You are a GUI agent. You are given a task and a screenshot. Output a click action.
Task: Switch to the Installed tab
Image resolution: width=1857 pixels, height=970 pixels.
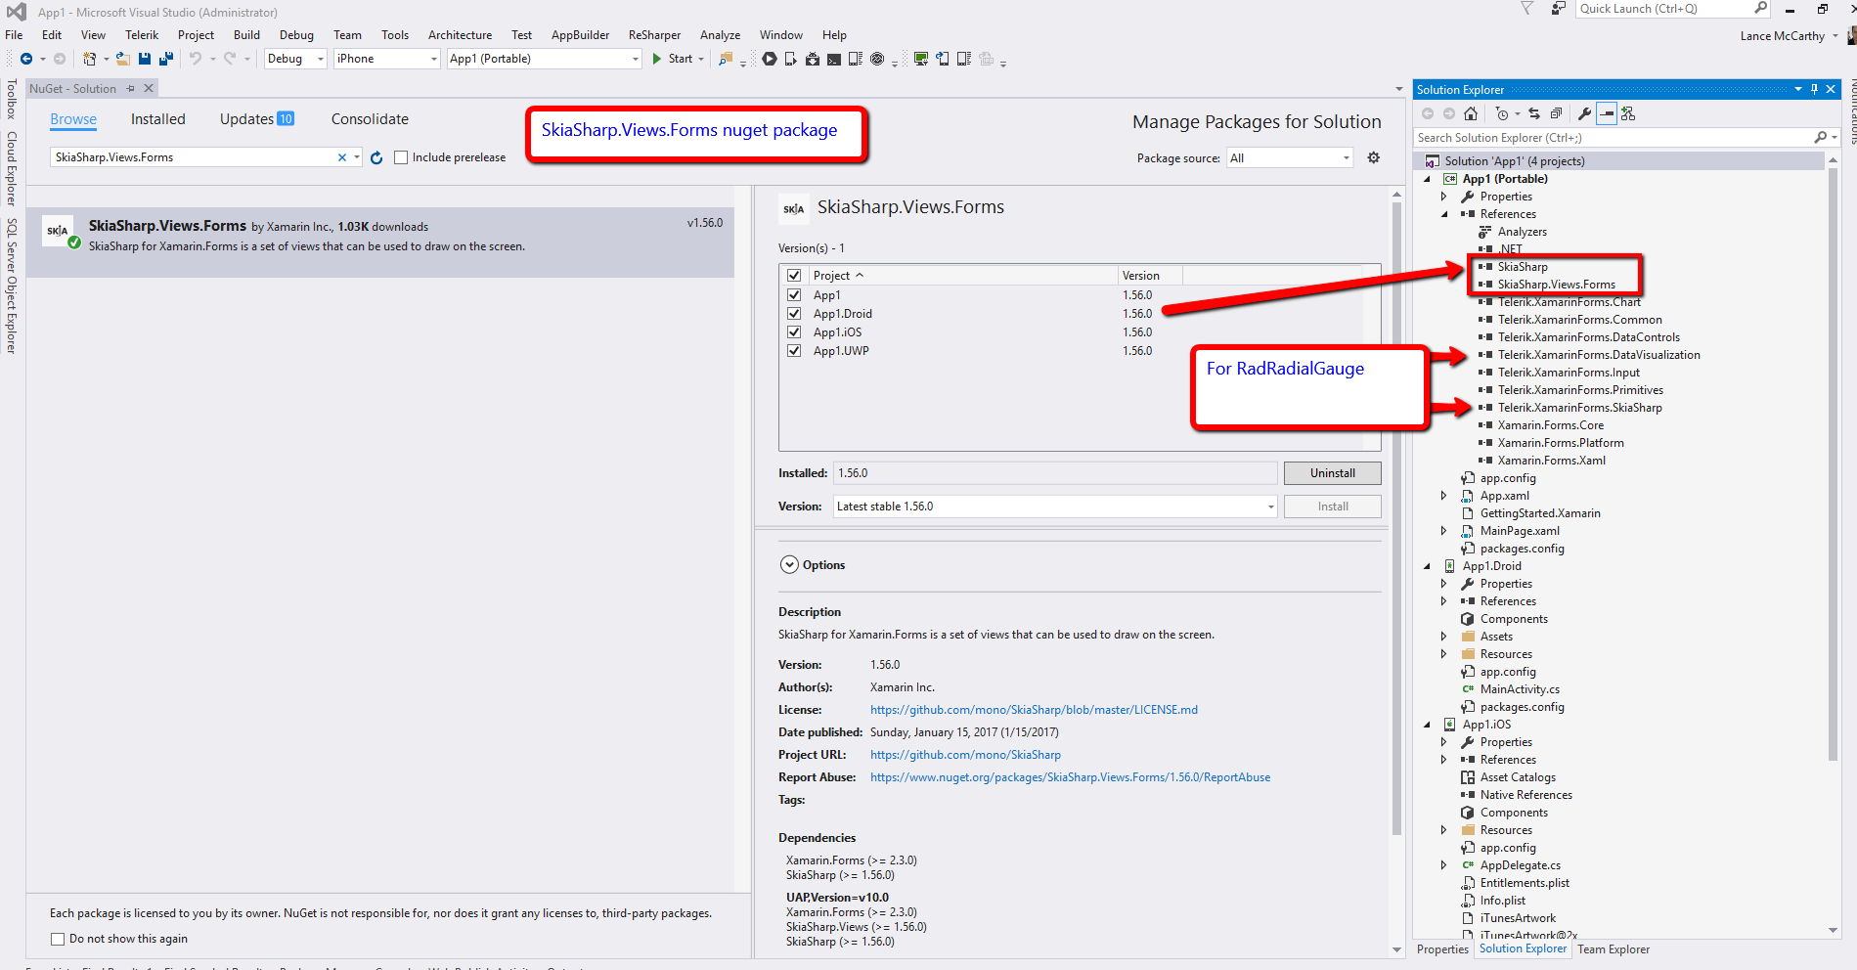click(158, 119)
